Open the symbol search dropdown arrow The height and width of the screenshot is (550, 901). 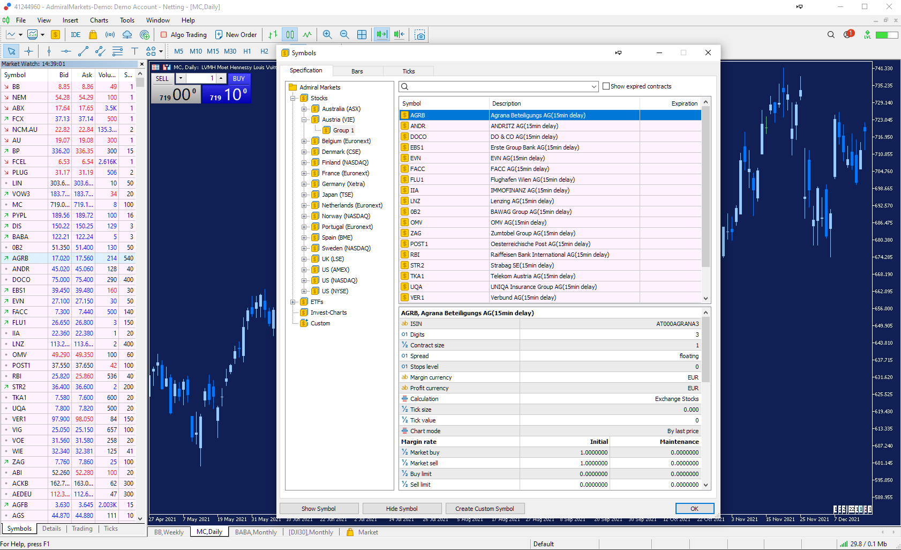tap(594, 87)
